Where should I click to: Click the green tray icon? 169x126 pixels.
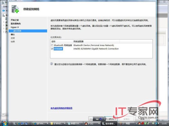click(x=146, y=123)
